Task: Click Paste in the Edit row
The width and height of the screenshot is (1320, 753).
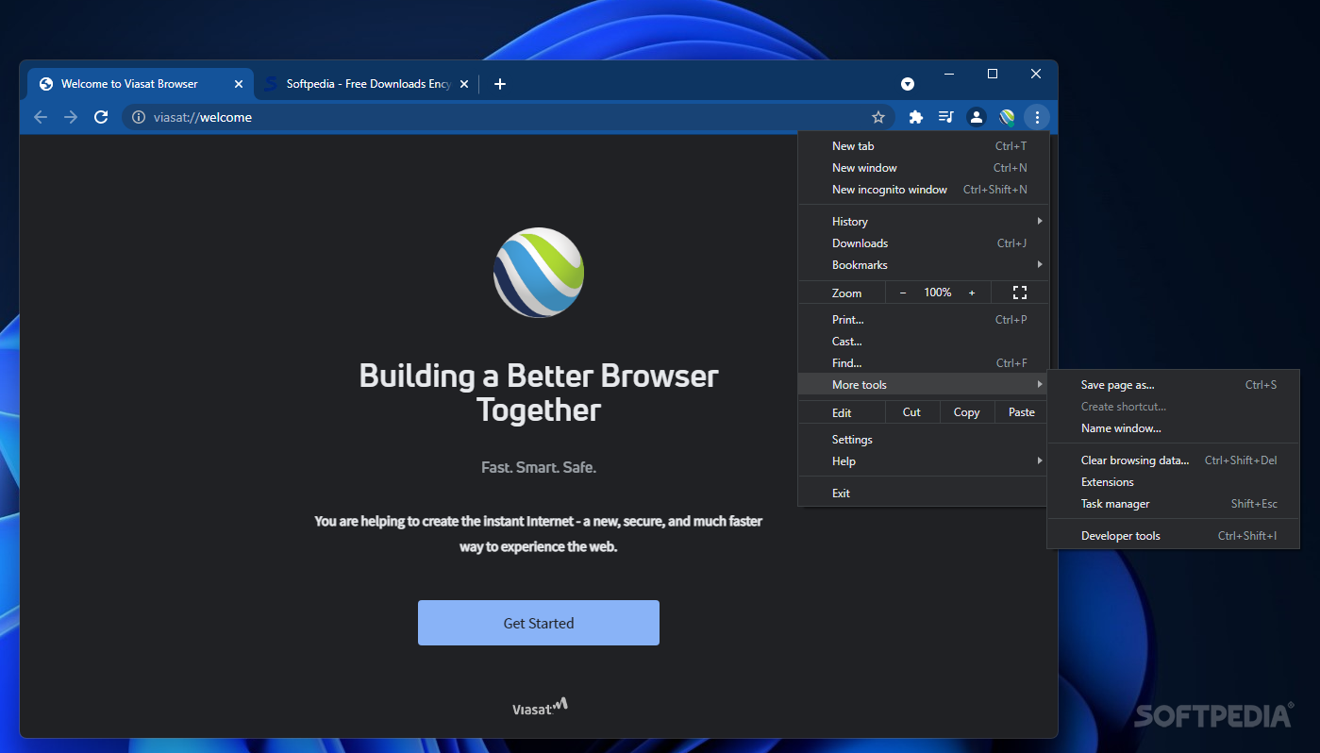Action: coord(1022,412)
